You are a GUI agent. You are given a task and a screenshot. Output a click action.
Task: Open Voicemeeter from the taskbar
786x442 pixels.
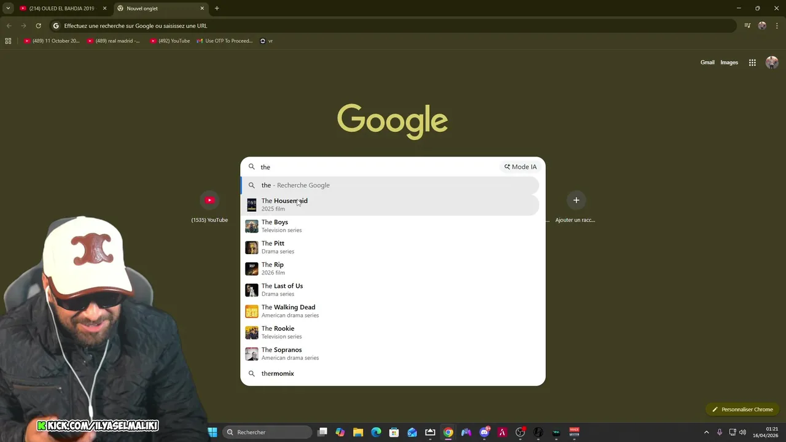point(574,432)
